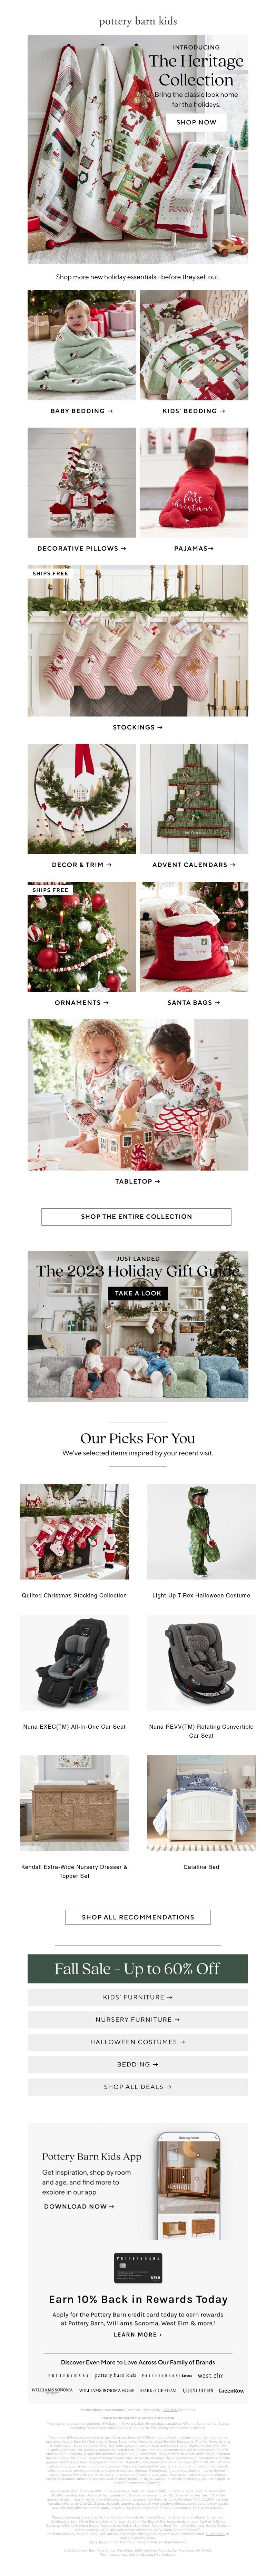Click Shop All Recommendations button
Screen dimensions: 276x2576
point(138,1917)
